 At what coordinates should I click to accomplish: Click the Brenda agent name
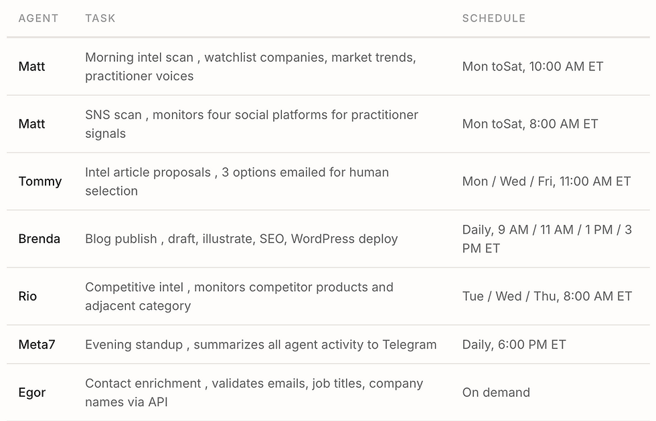pos(39,239)
